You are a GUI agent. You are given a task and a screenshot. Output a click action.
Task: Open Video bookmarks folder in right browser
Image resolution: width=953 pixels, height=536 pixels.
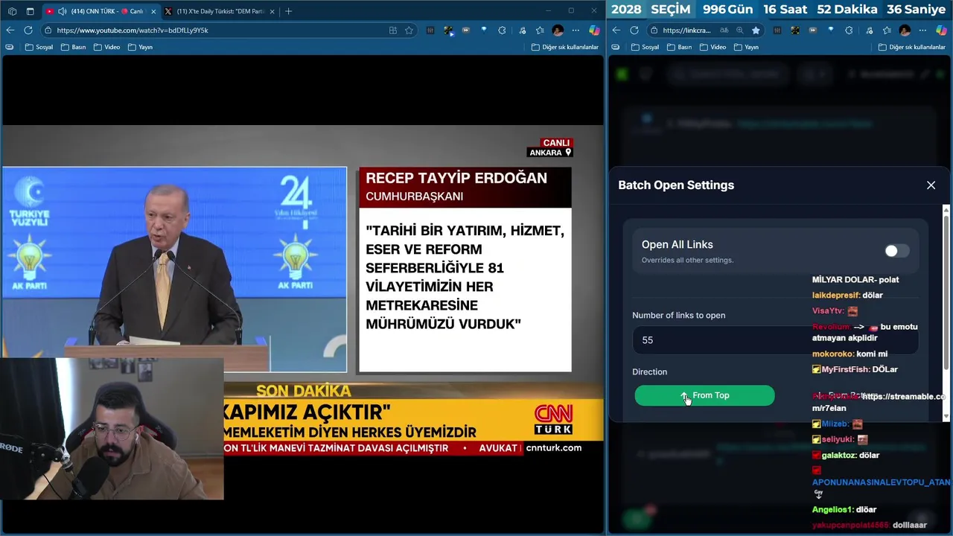(x=713, y=47)
